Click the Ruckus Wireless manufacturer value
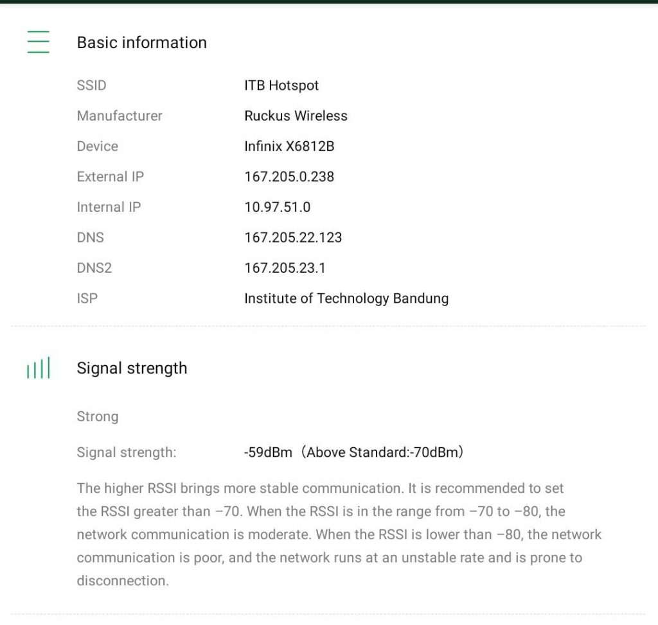The image size is (658, 625). click(296, 116)
